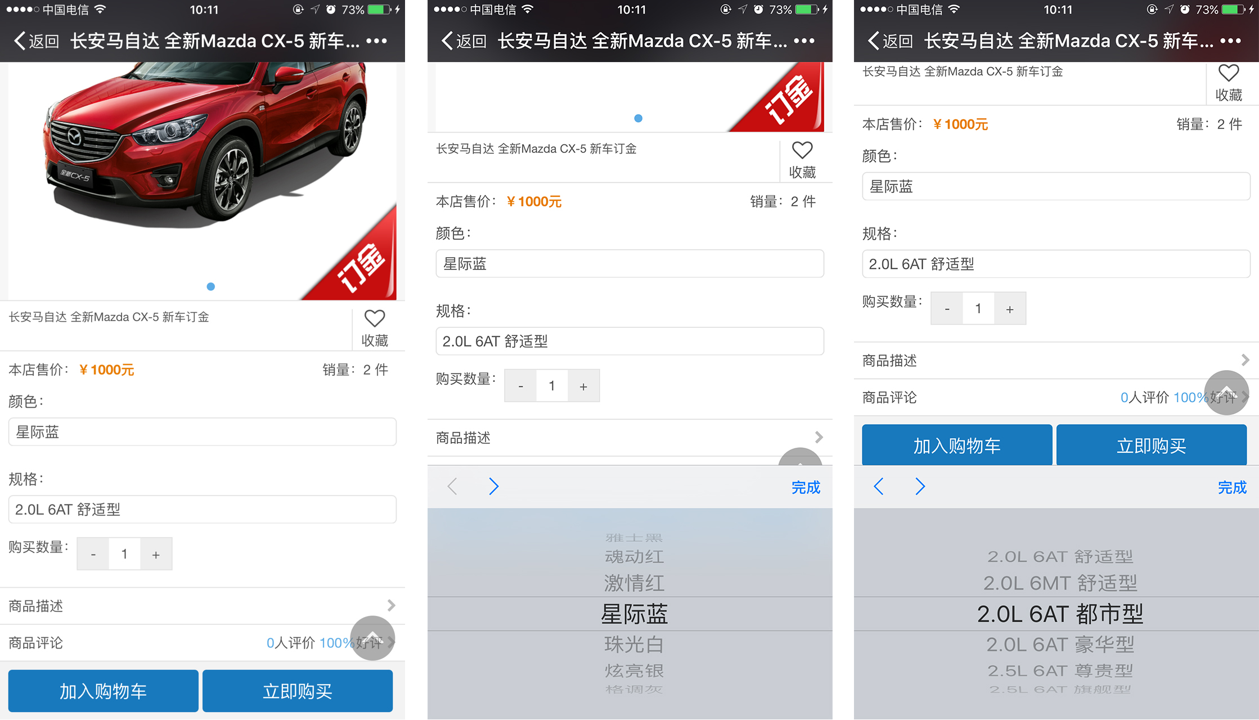1259x720 pixels.
Task: Tap the quantity field on right screen
Action: pyautogui.click(x=978, y=308)
